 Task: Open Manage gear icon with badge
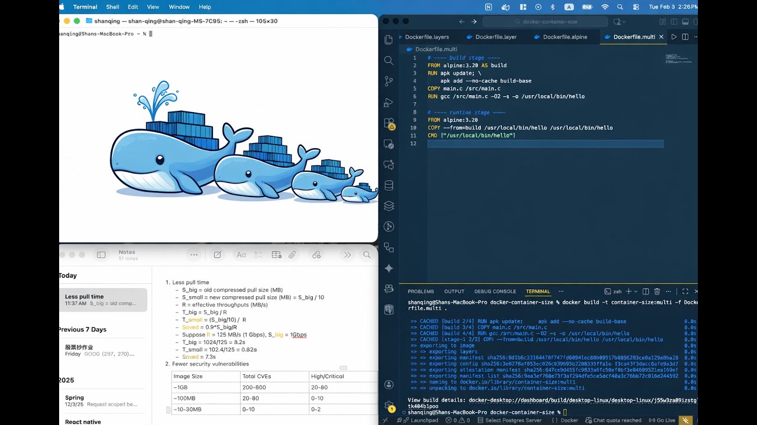(x=389, y=406)
